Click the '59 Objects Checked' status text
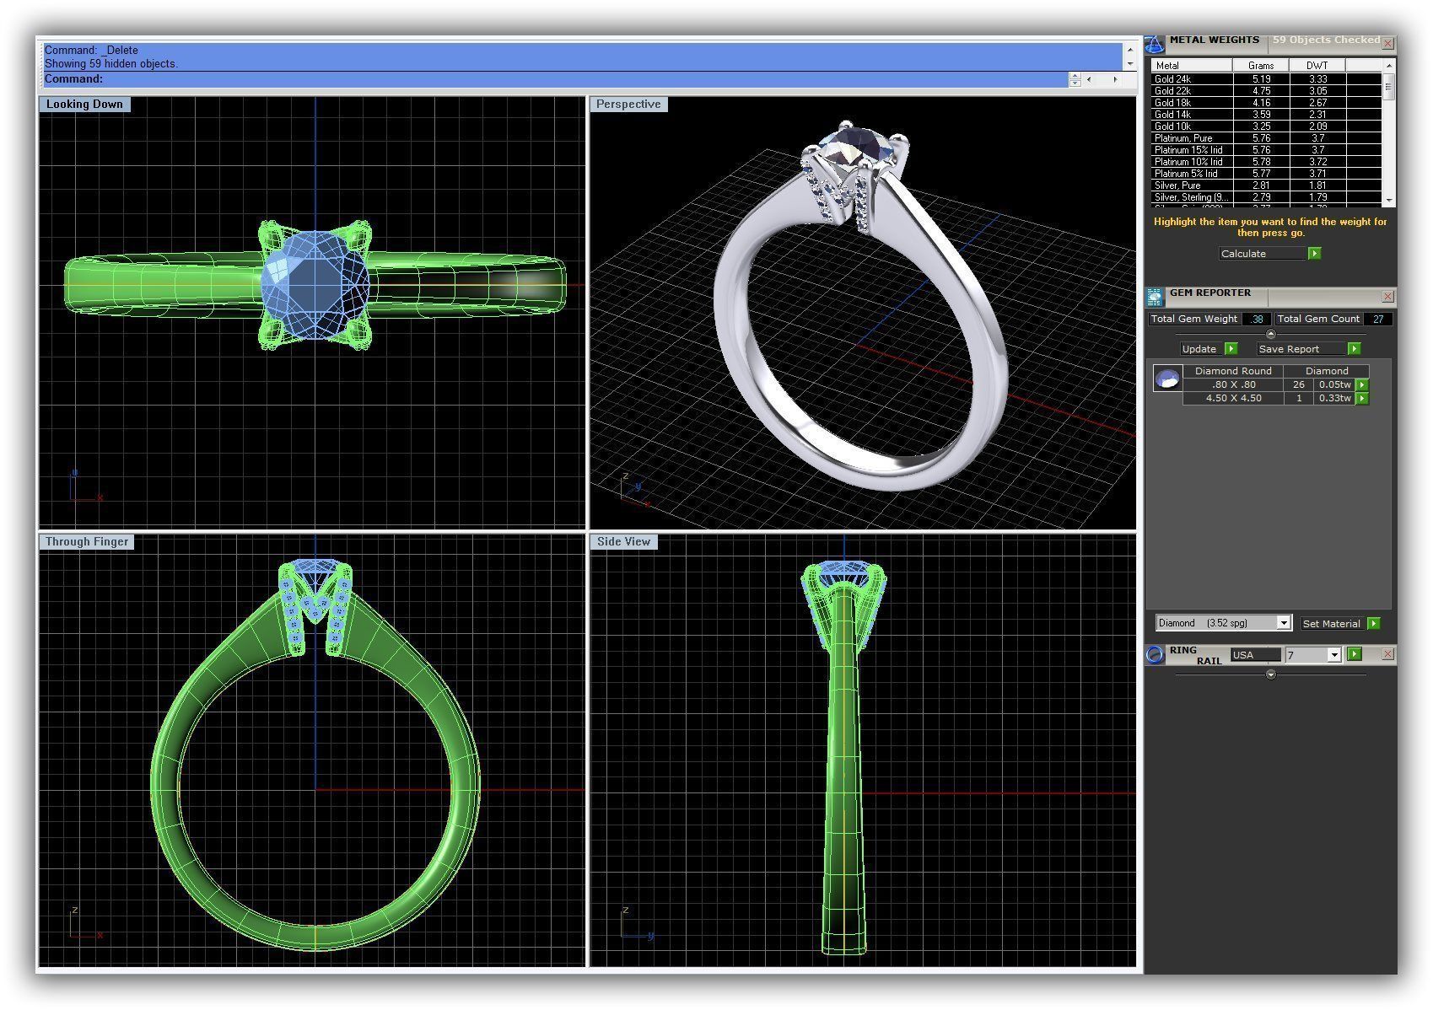 click(x=1326, y=40)
